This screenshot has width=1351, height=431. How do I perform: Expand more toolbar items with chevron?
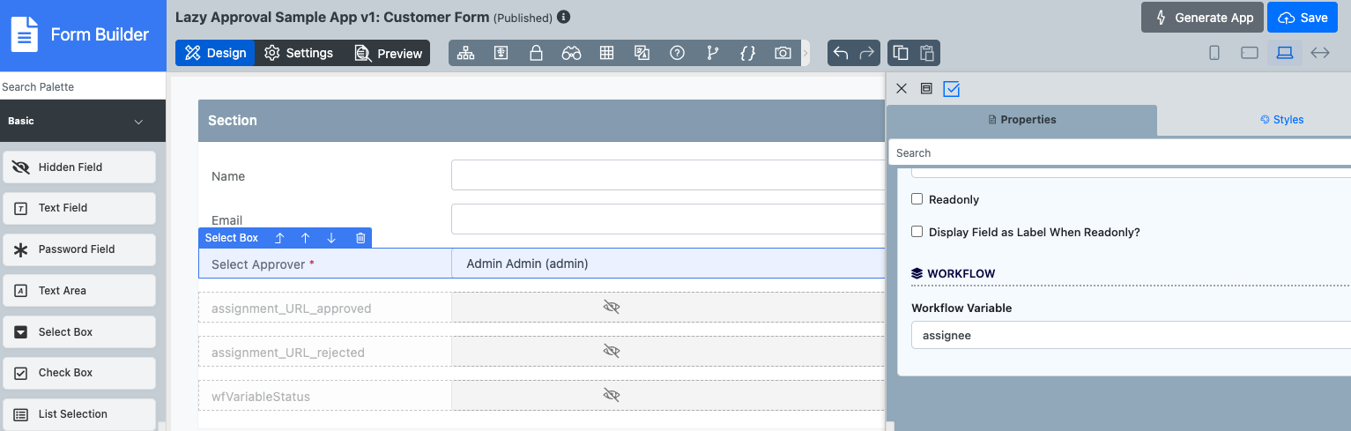tap(805, 53)
